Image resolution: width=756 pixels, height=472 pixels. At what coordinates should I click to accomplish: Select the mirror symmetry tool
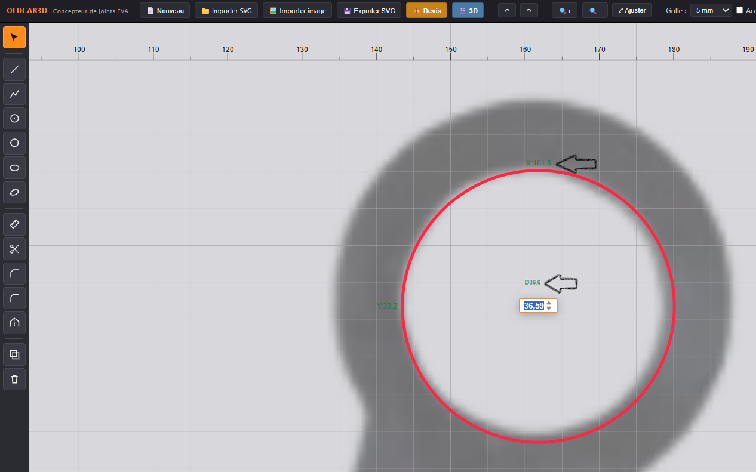[14, 322]
